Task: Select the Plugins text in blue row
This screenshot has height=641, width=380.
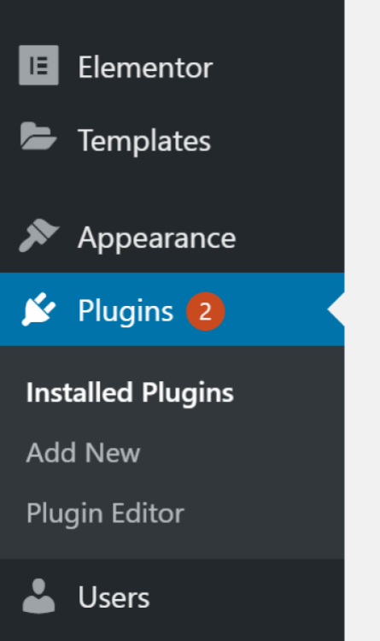Action: (126, 311)
